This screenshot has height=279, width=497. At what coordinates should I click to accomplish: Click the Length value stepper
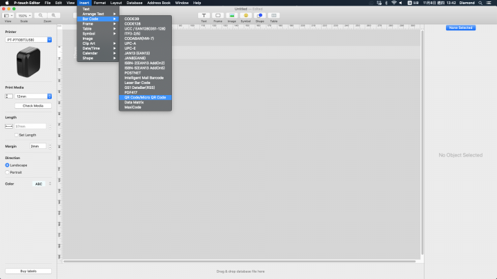[50, 126]
